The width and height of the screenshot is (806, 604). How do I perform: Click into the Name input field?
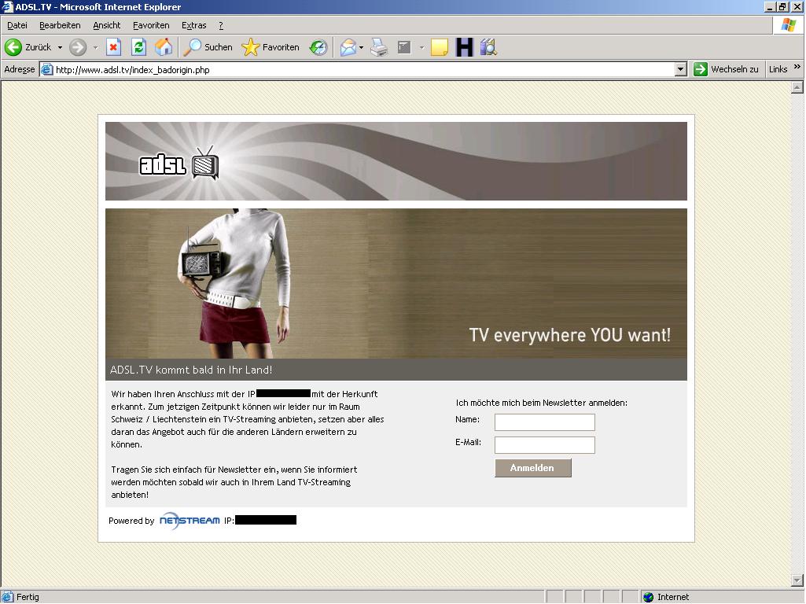pyautogui.click(x=544, y=422)
